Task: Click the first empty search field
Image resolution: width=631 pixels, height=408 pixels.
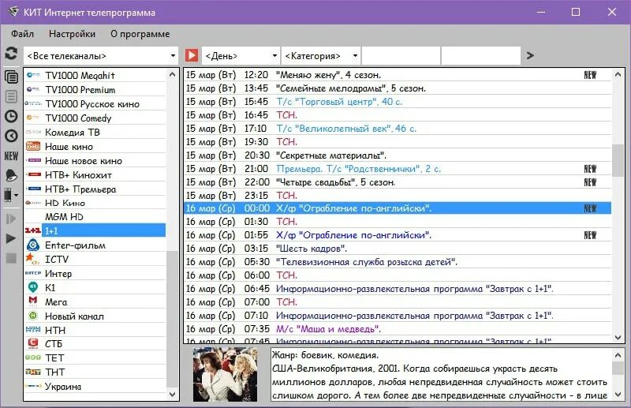Action: (401, 56)
